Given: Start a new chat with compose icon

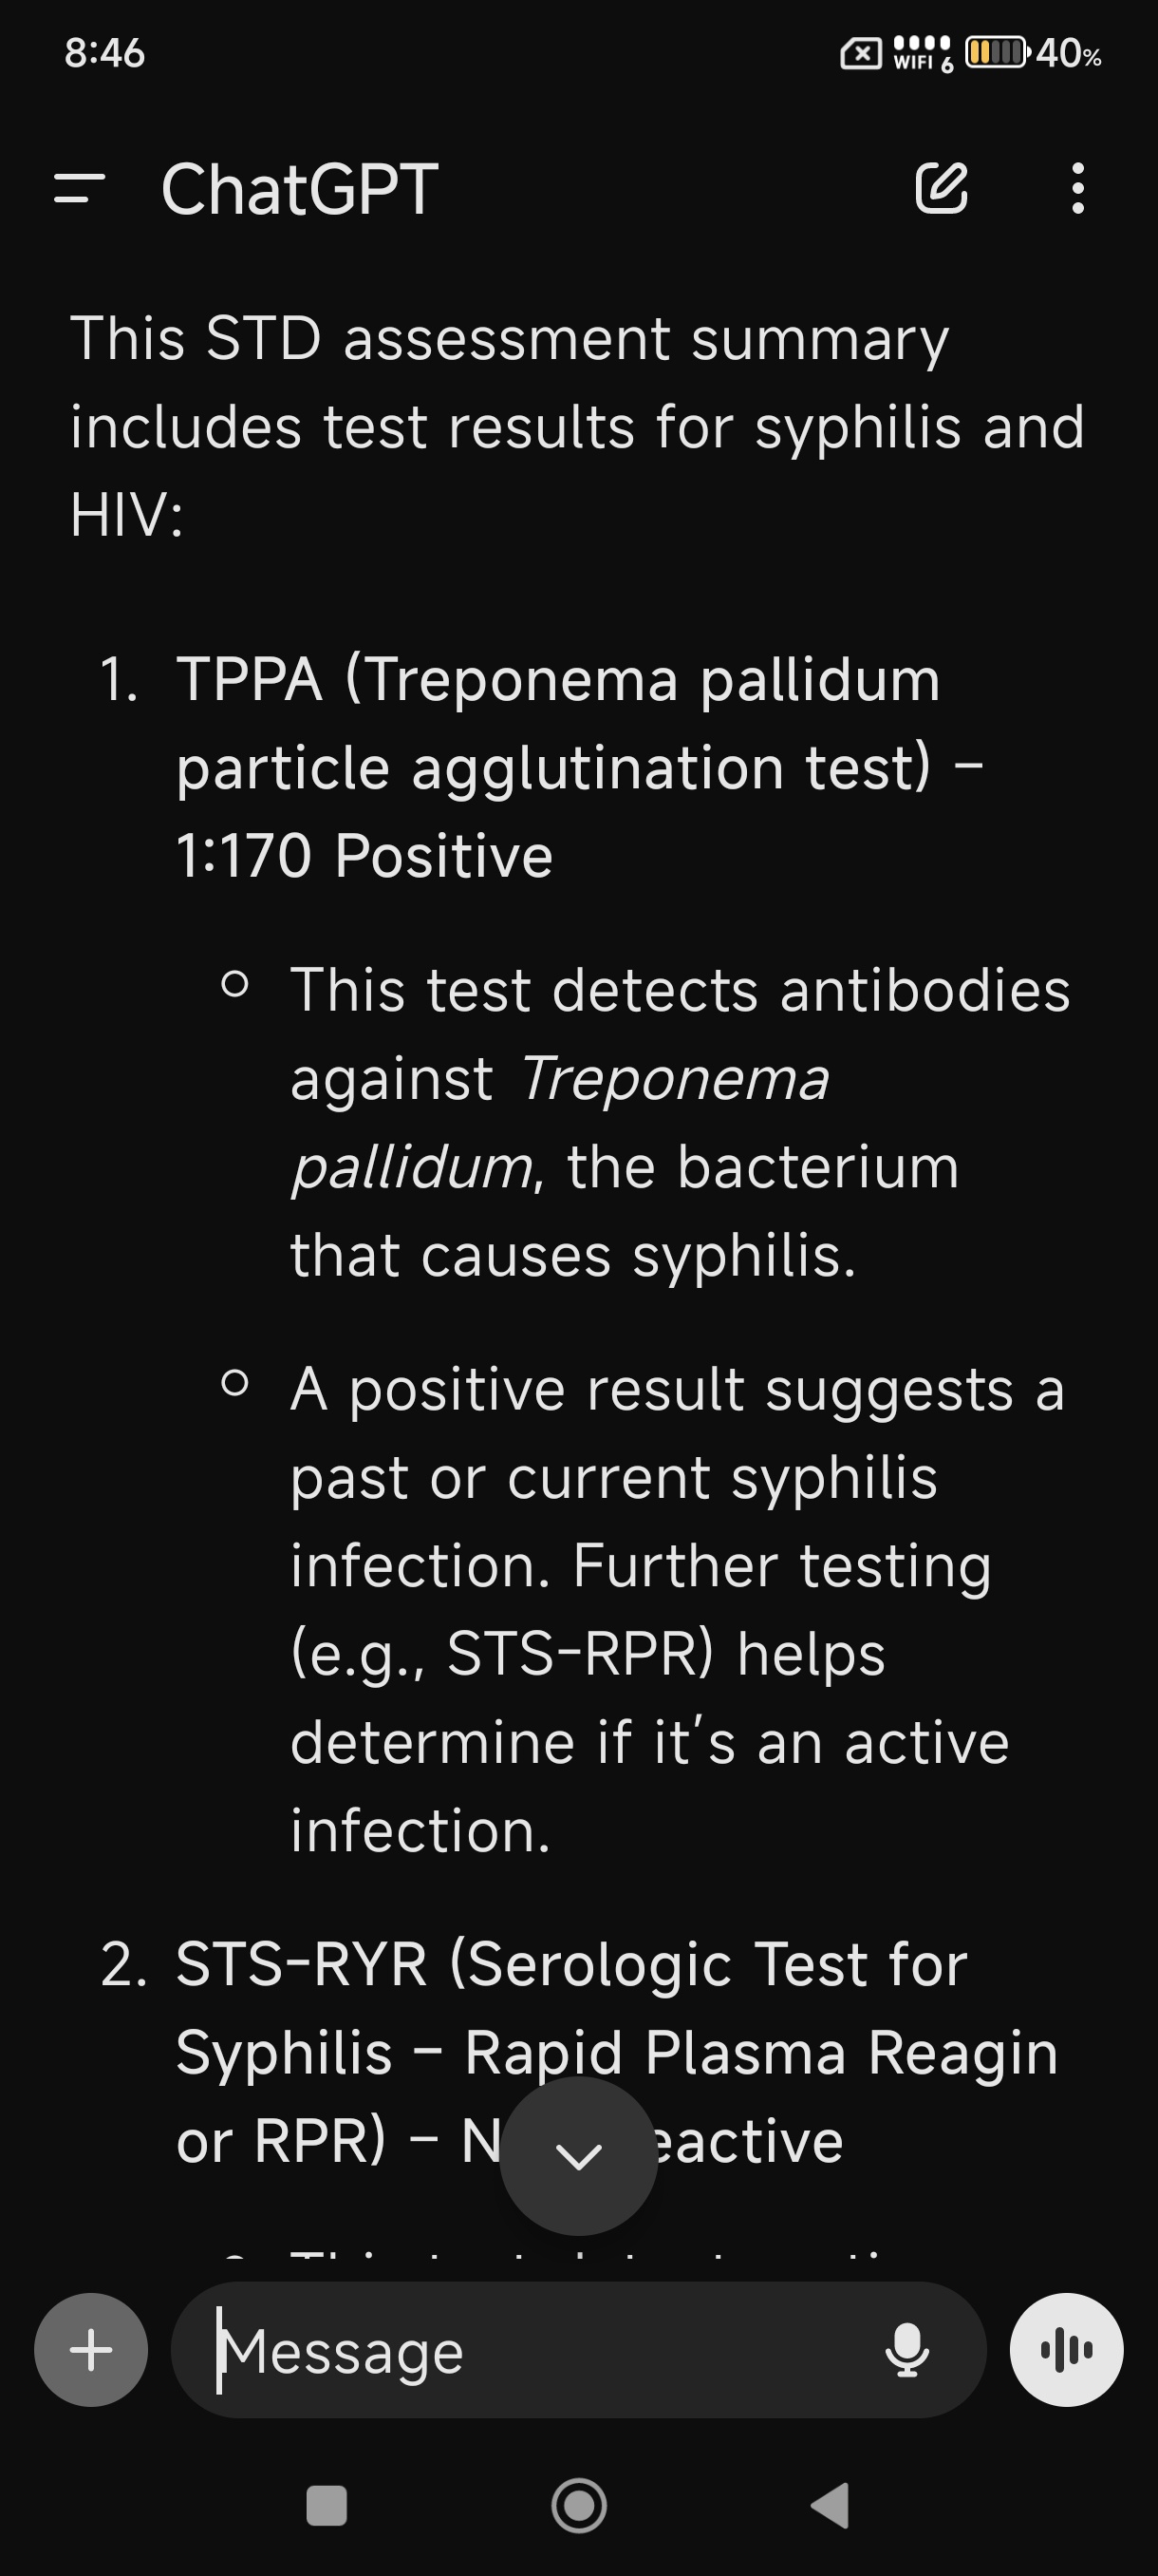Looking at the screenshot, I should [942, 188].
